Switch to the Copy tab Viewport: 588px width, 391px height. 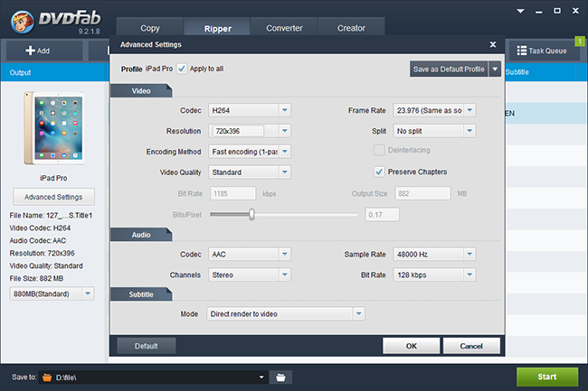[x=150, y=28]
